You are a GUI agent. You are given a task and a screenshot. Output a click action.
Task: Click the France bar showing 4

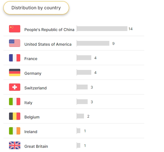tap(84, 58)
